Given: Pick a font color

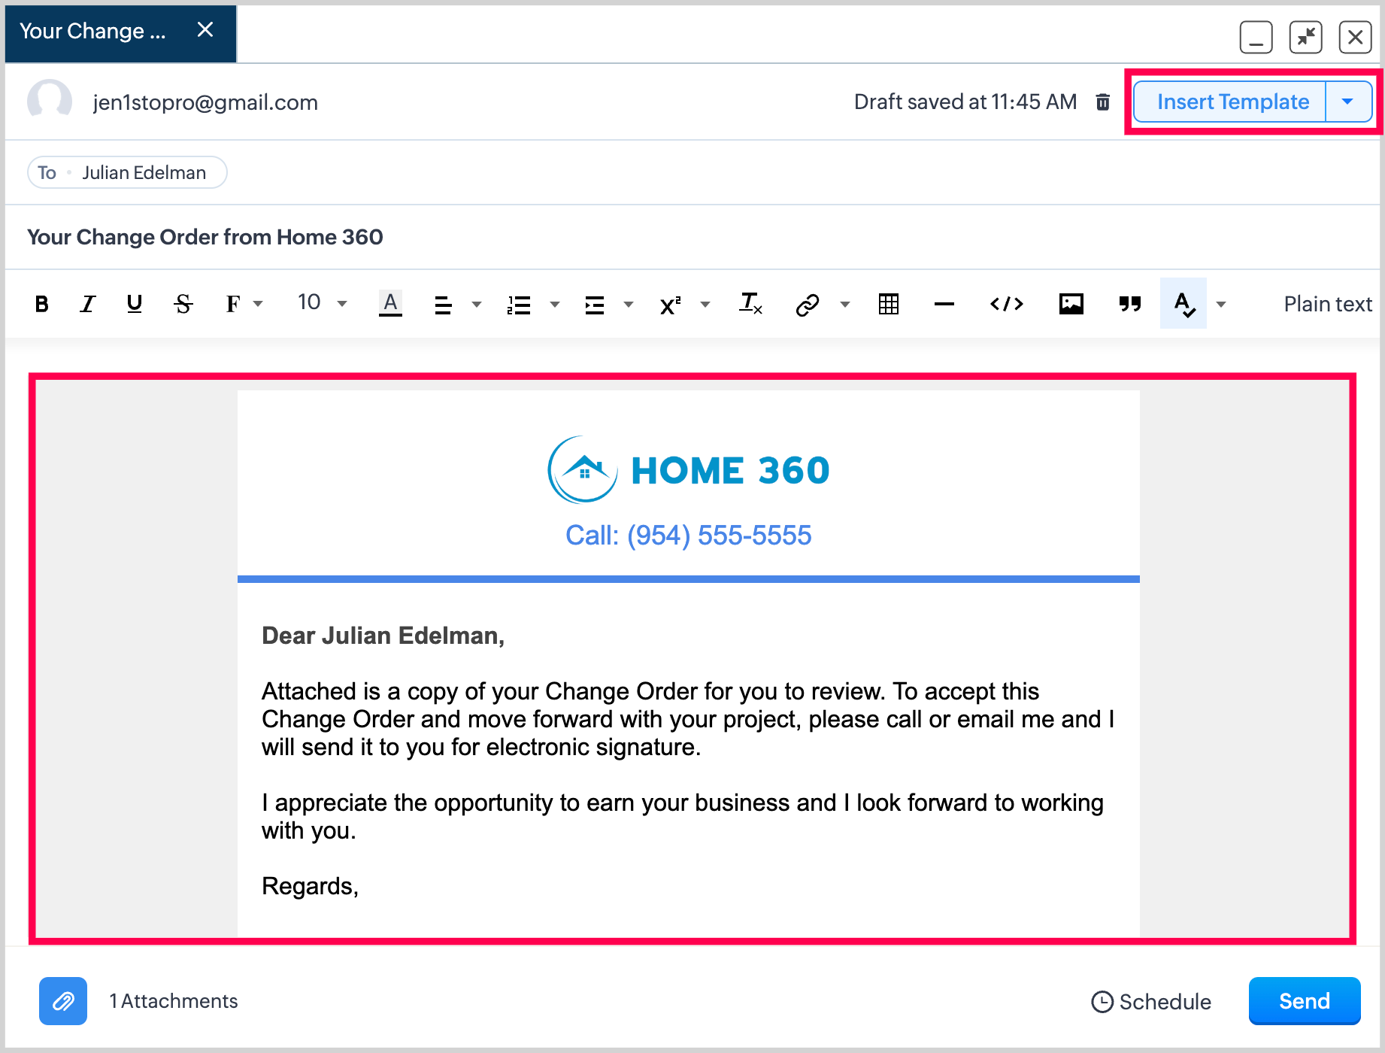Looking at the screenshot, I should point(390,304).
